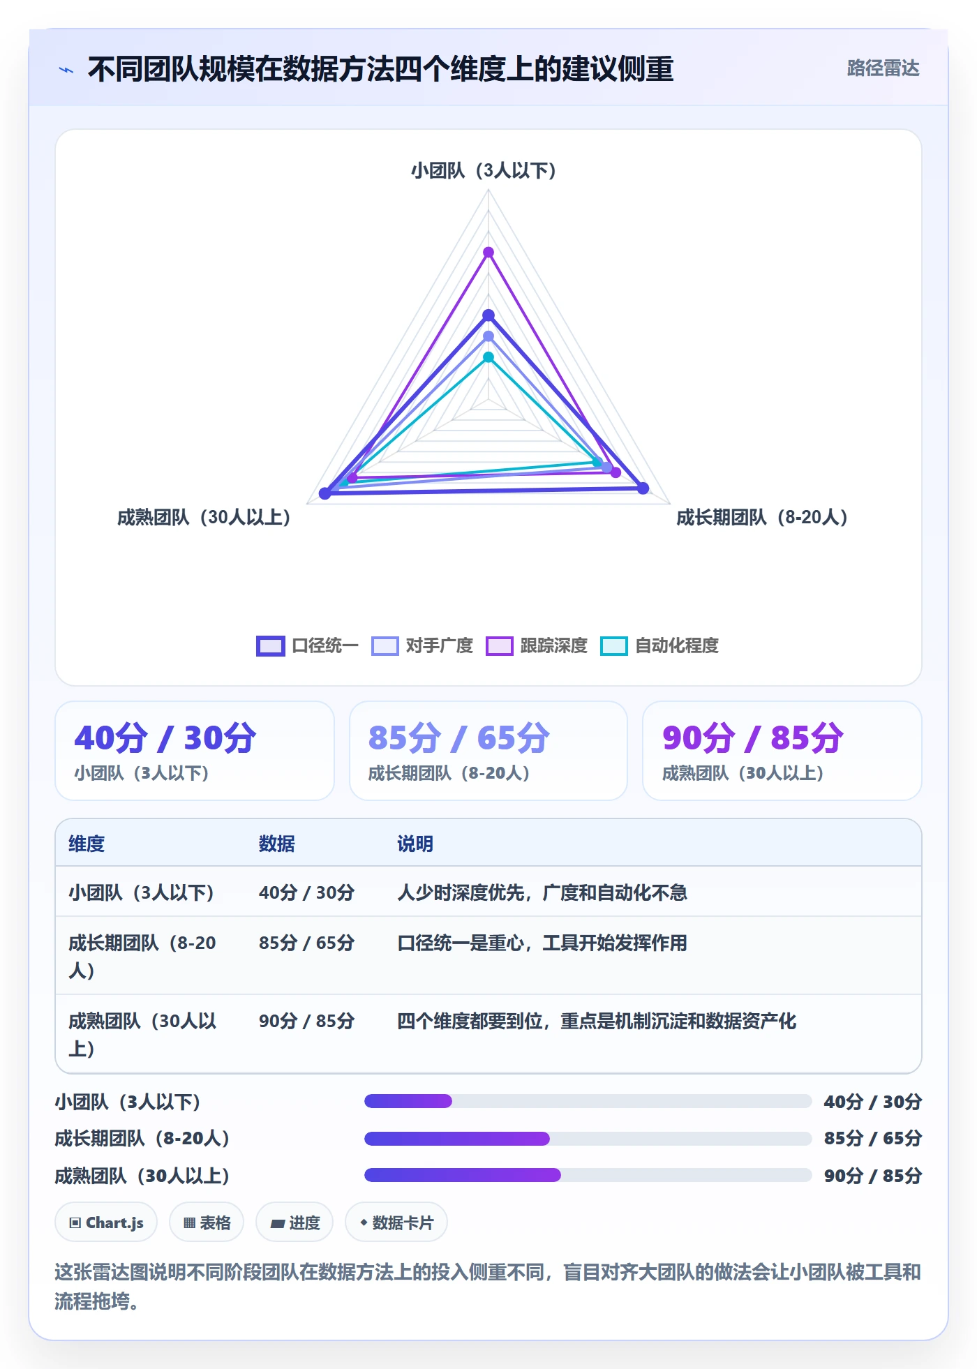Screen dimensions: 977x1369
Task: Click the radar axis label 小团队（3人以下）
Action: 484,171
